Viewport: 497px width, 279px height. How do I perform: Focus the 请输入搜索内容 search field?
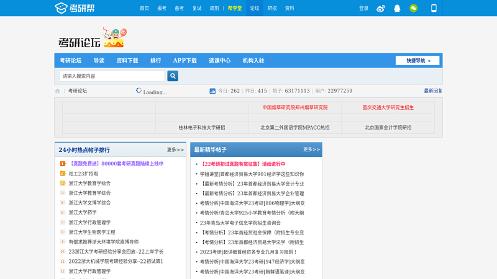point(112,76)
